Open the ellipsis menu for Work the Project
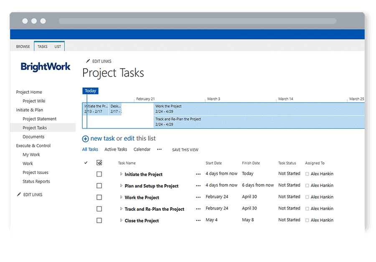The height and width of the screenshot is (262, 376). 198,197
